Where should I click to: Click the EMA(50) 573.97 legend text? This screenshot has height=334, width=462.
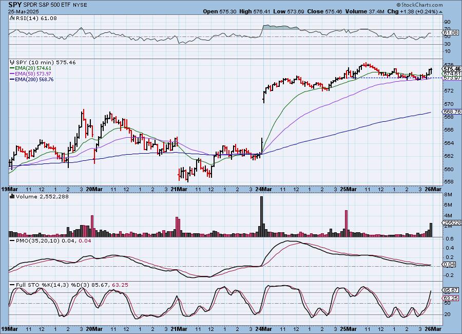pyautogui.click(x=33, y=74)
